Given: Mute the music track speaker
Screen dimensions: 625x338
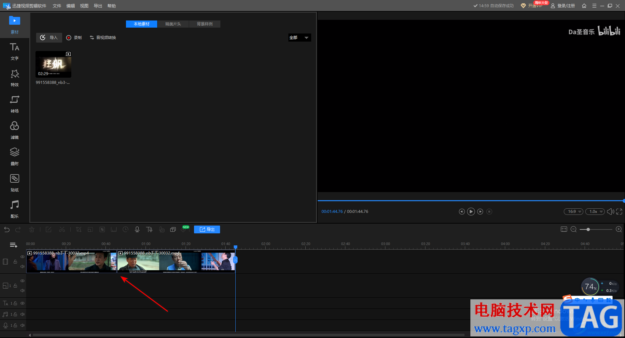Looking at the screenshot, I should (22, 314).
